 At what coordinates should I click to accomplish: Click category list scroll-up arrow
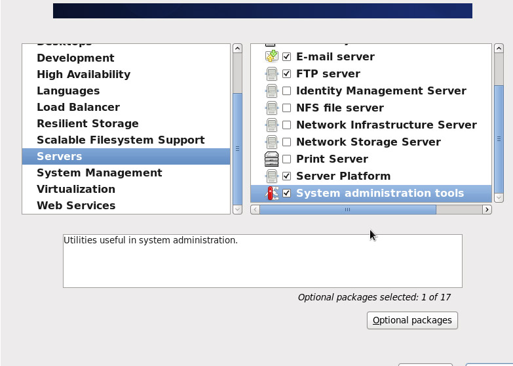(x=238, y=49)
